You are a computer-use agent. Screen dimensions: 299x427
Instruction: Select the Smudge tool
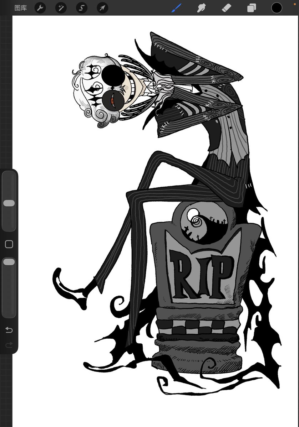pos(201,8)
